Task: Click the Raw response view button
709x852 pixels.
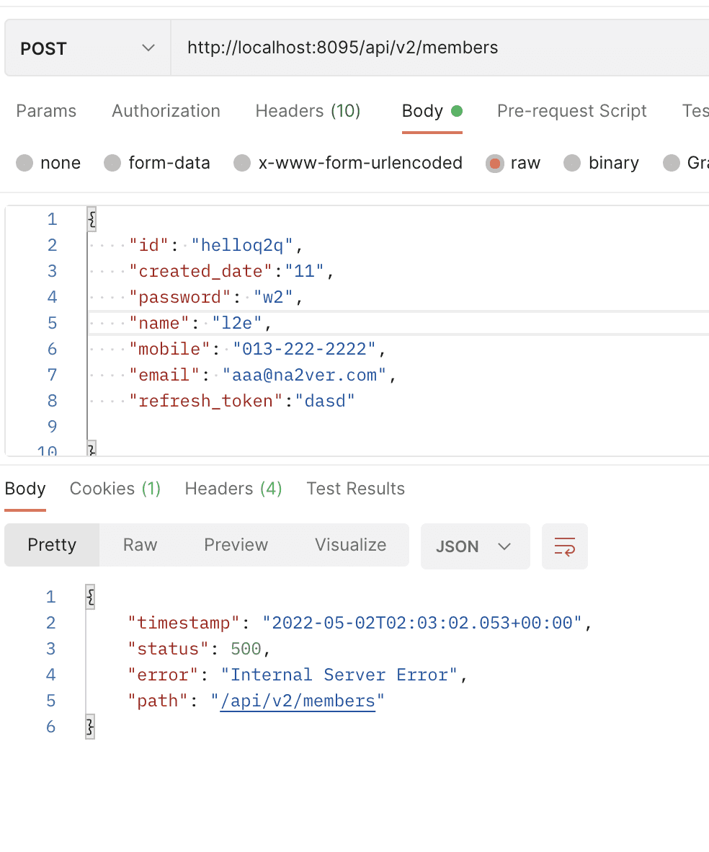Action: pyautogui.click(x=140, y=545)
